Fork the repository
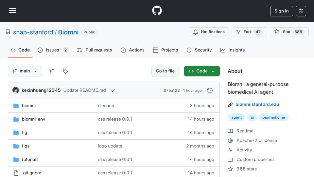The image size is (314, 177). [249, 32]
